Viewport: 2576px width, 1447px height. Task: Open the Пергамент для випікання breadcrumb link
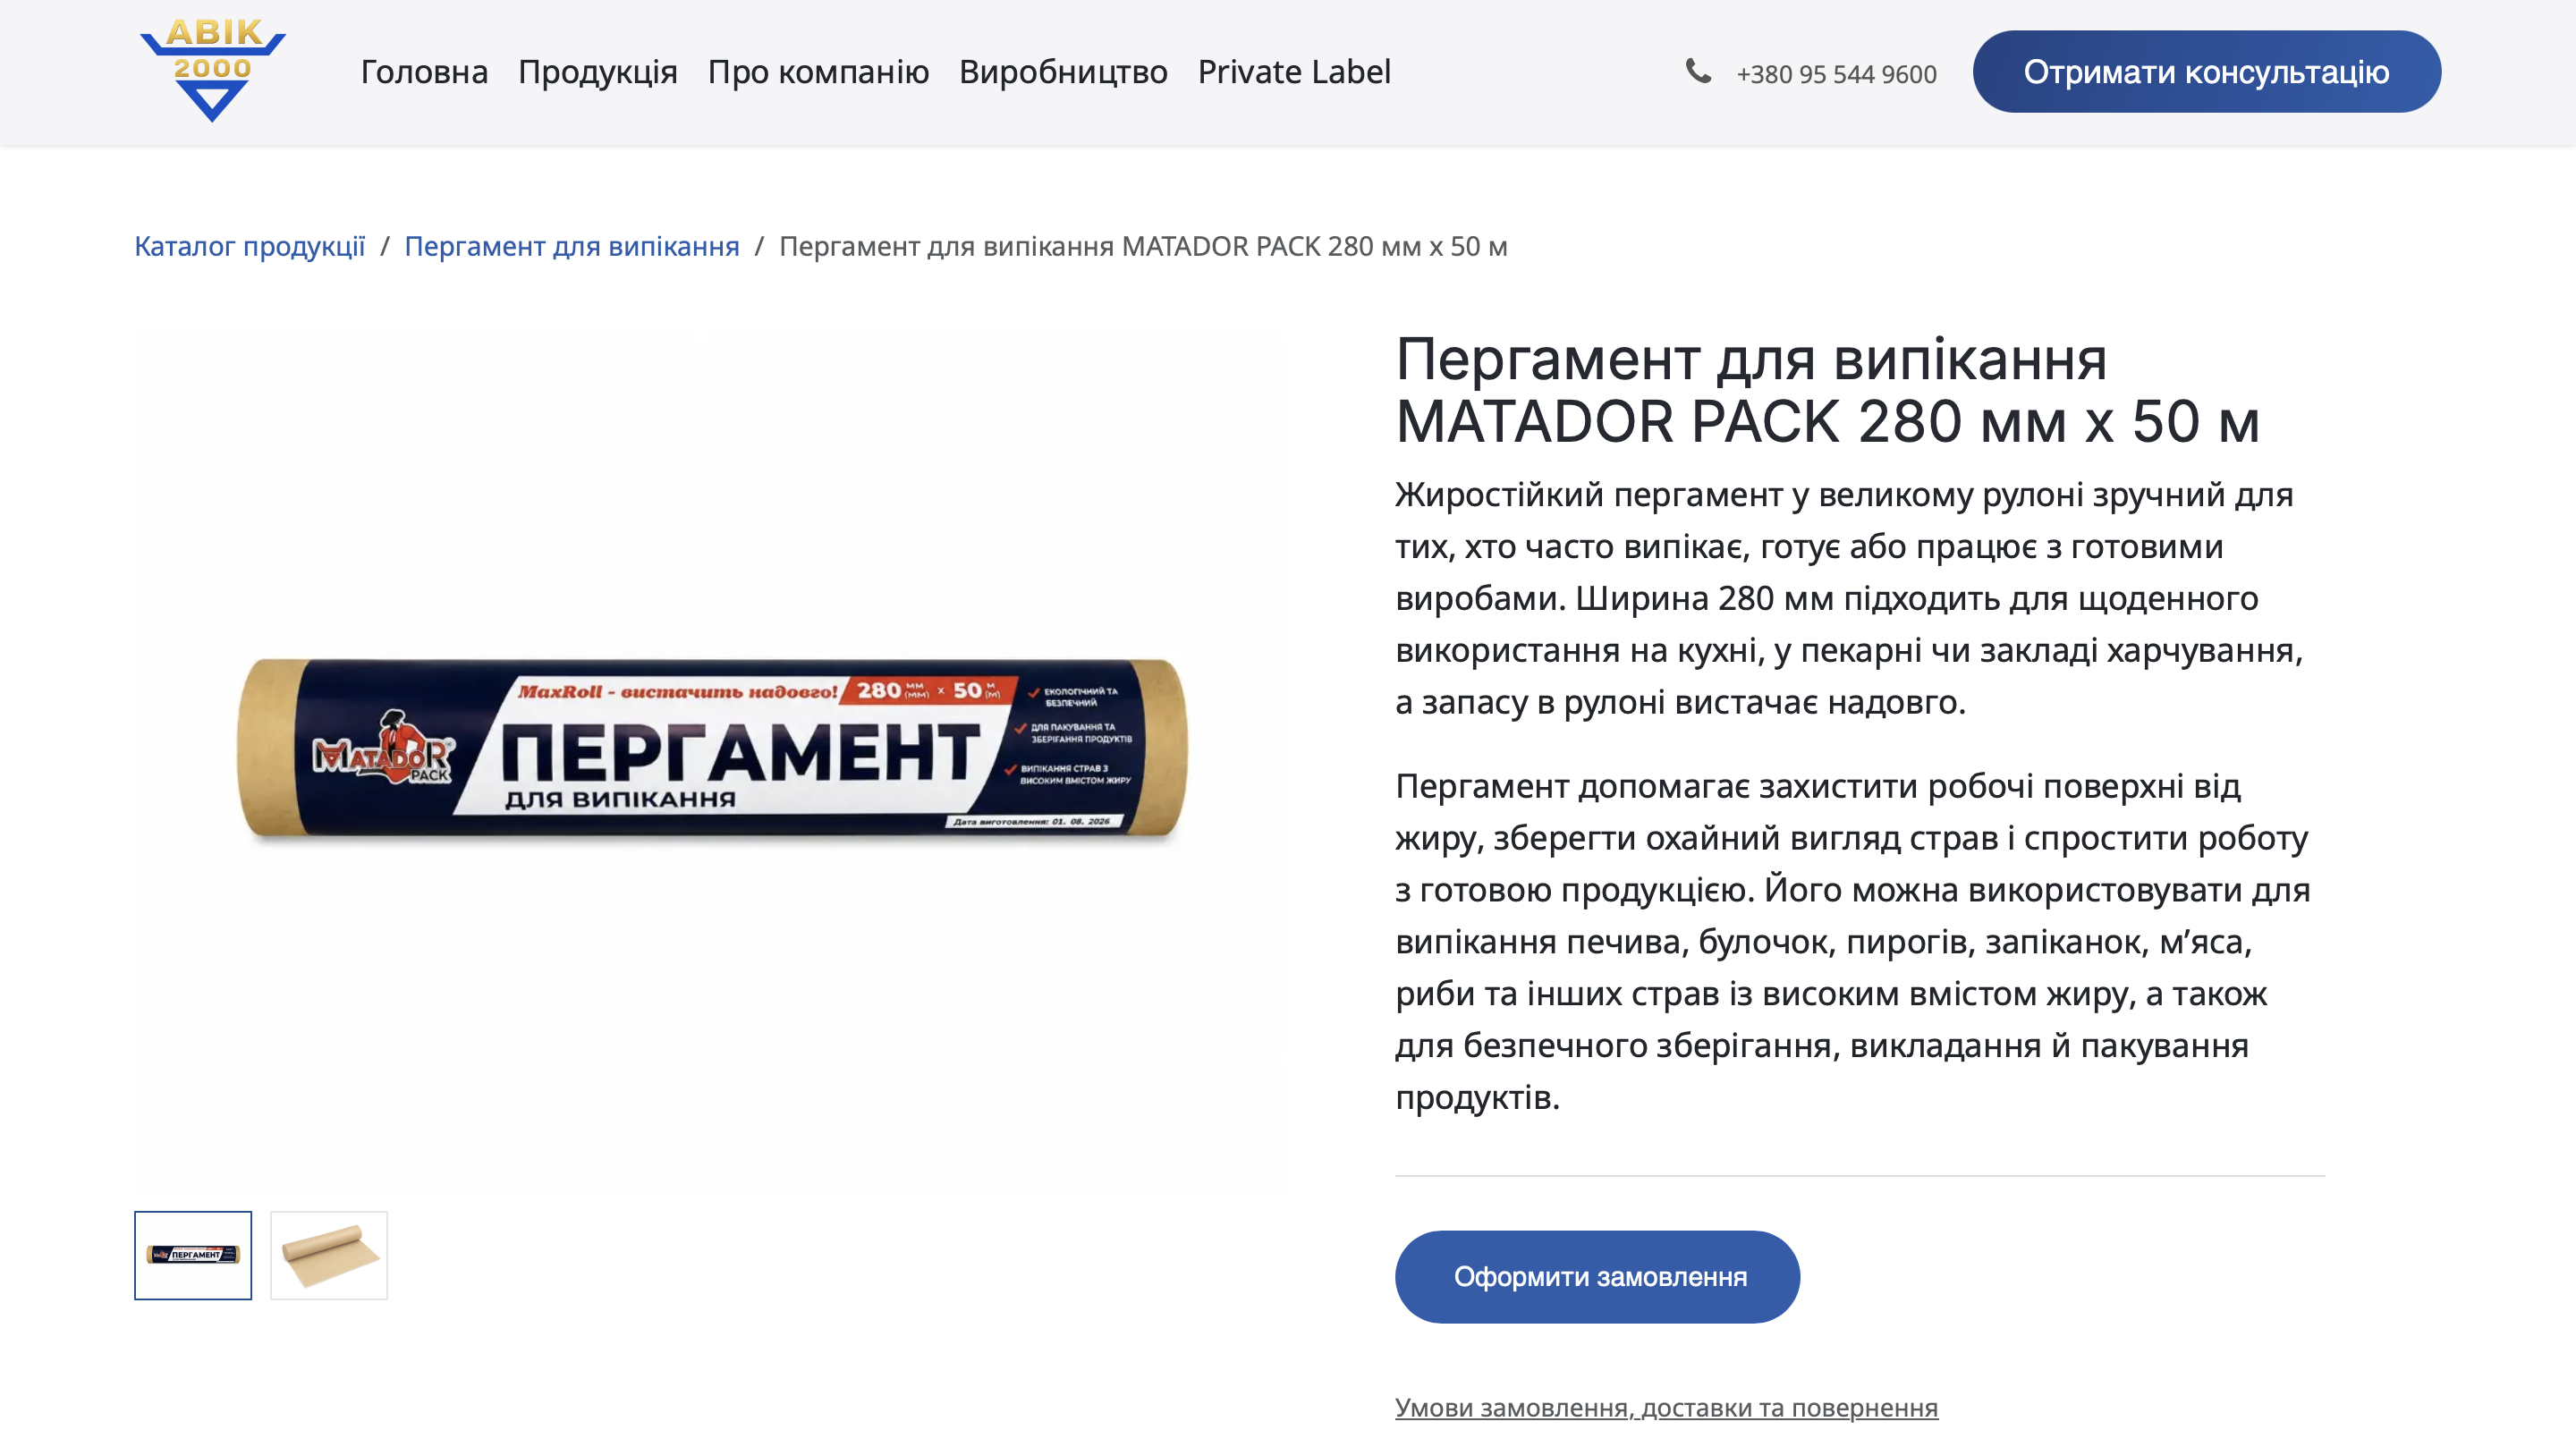[572, 246]
